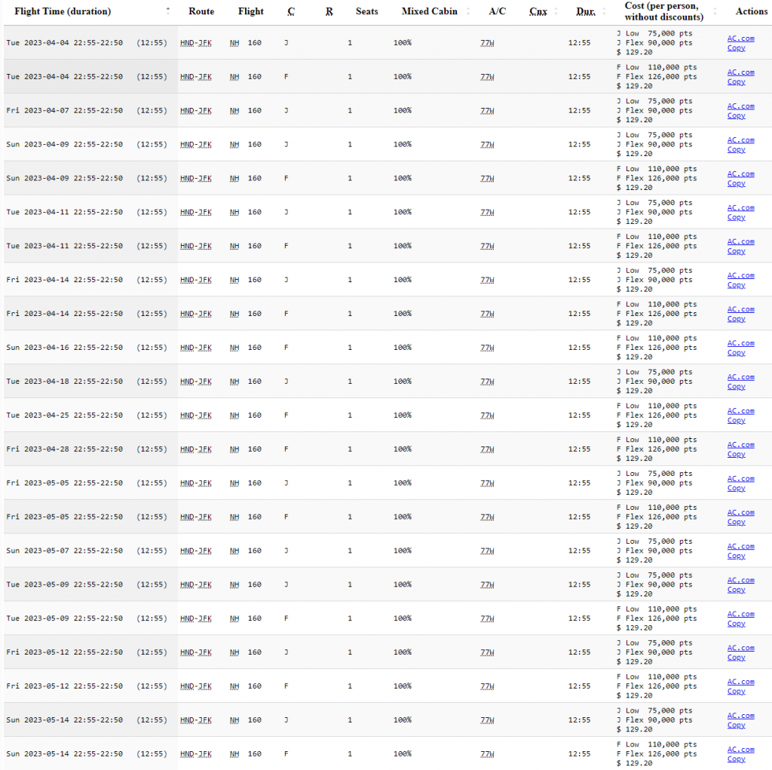Sort by the A/C aircraft column header
Screen dimensions: 772x770
point(497,11)
